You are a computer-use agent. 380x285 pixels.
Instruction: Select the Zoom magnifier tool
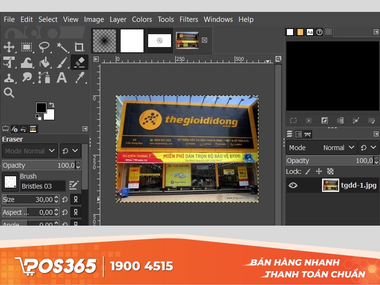pos(9,93)
